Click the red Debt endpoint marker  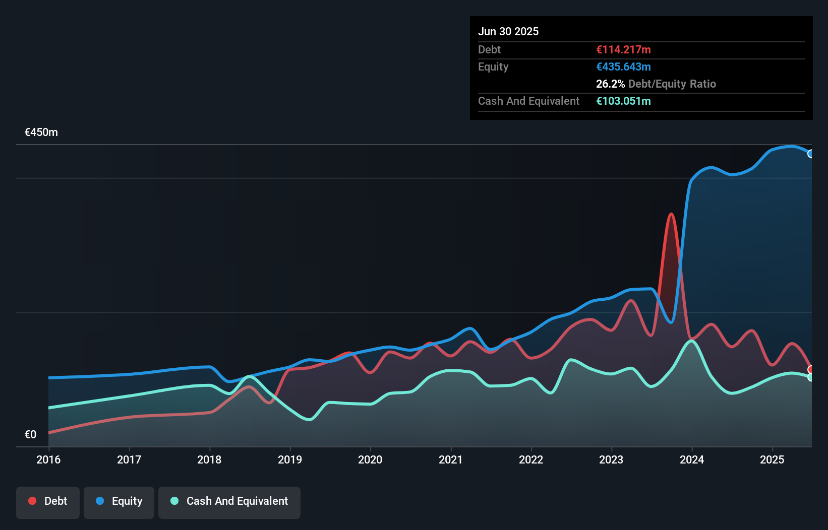810,369
